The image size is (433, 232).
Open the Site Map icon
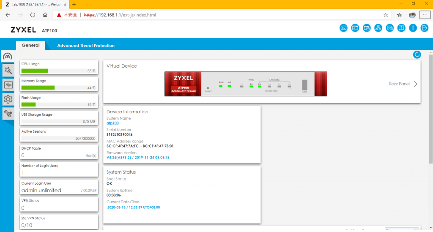[378, 28]
